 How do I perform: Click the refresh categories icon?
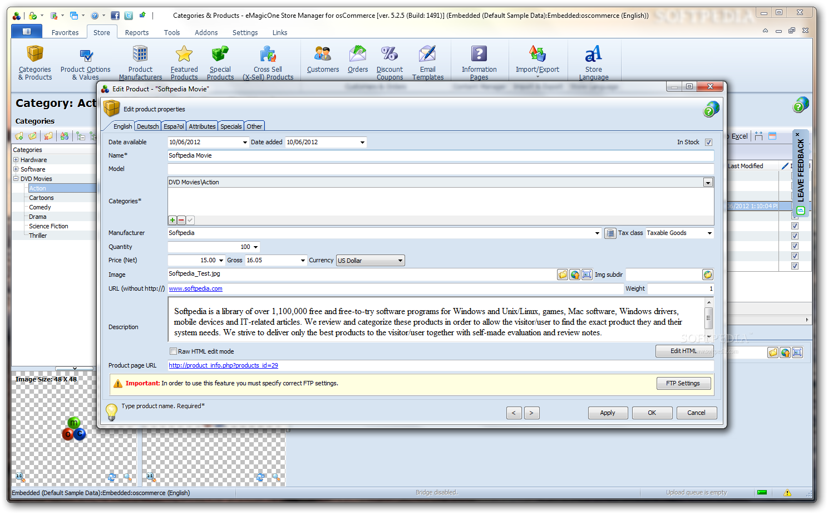(x=65, y=136)
